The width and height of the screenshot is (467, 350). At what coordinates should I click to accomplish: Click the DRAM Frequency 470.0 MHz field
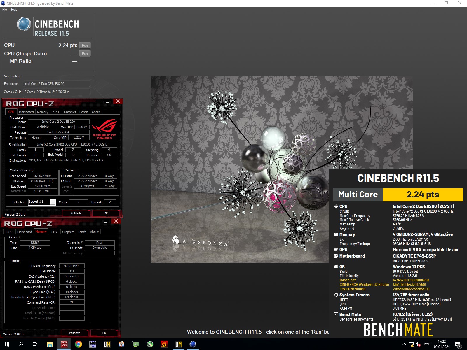coord(72,266)
